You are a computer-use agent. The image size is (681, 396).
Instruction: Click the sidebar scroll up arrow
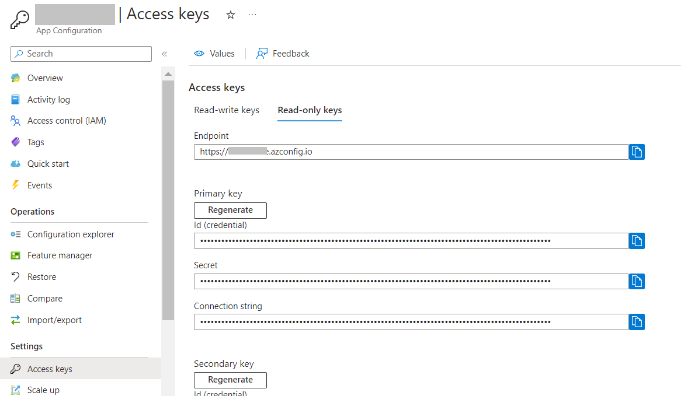(168, 74)
